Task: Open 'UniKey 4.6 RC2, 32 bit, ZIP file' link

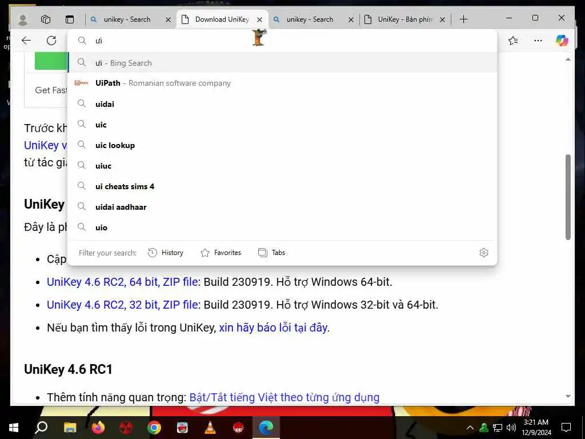Action: (122, 305)
